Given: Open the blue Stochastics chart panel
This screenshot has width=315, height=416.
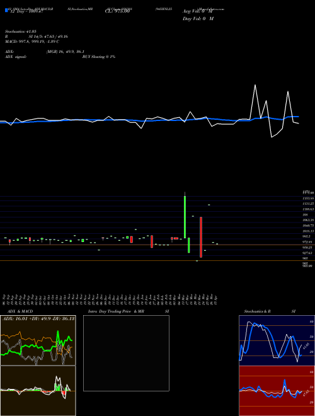Looking at the screenshot, I should point(277,340).
